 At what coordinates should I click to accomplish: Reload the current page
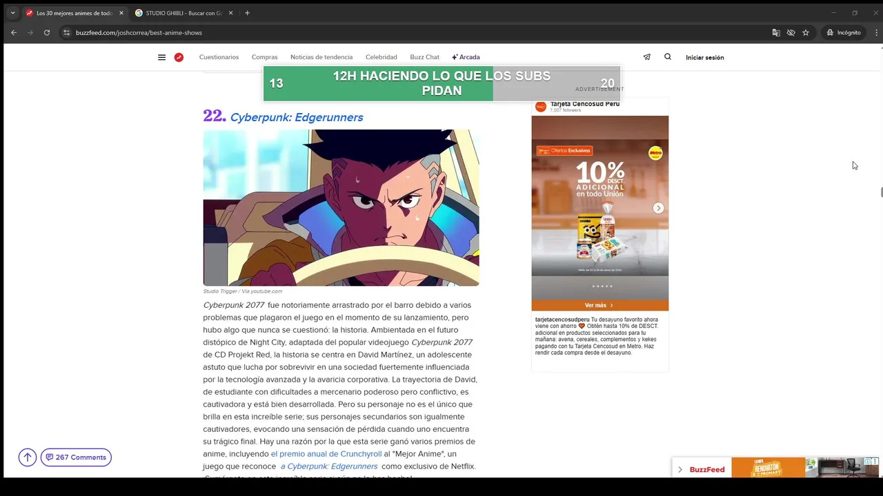click(47, 32)
